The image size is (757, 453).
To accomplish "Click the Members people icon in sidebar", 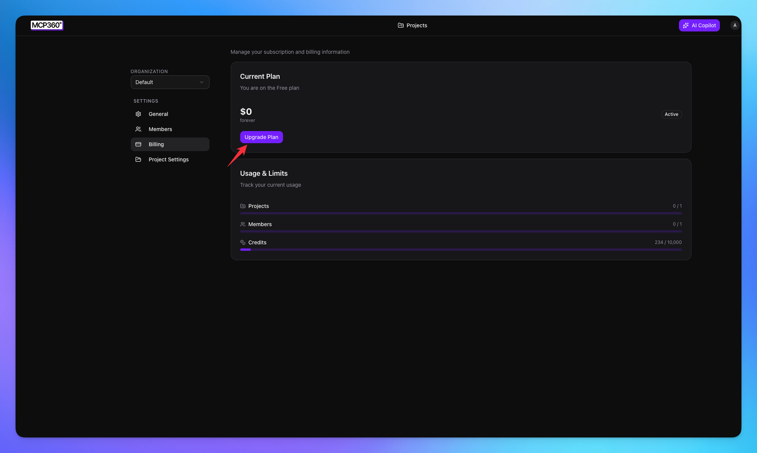I will click(138, 129).
